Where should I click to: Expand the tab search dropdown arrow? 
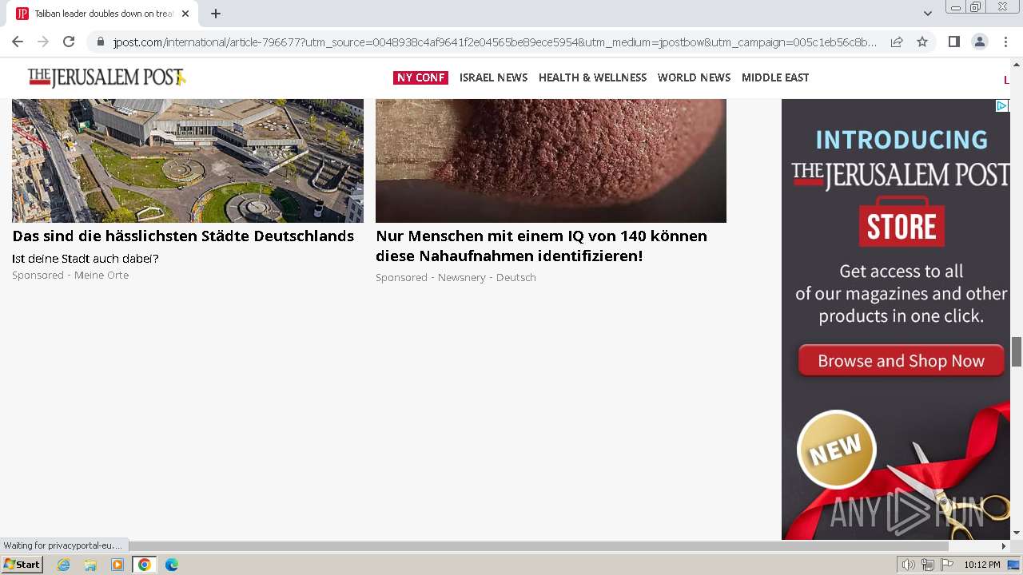tap(927, 13)
